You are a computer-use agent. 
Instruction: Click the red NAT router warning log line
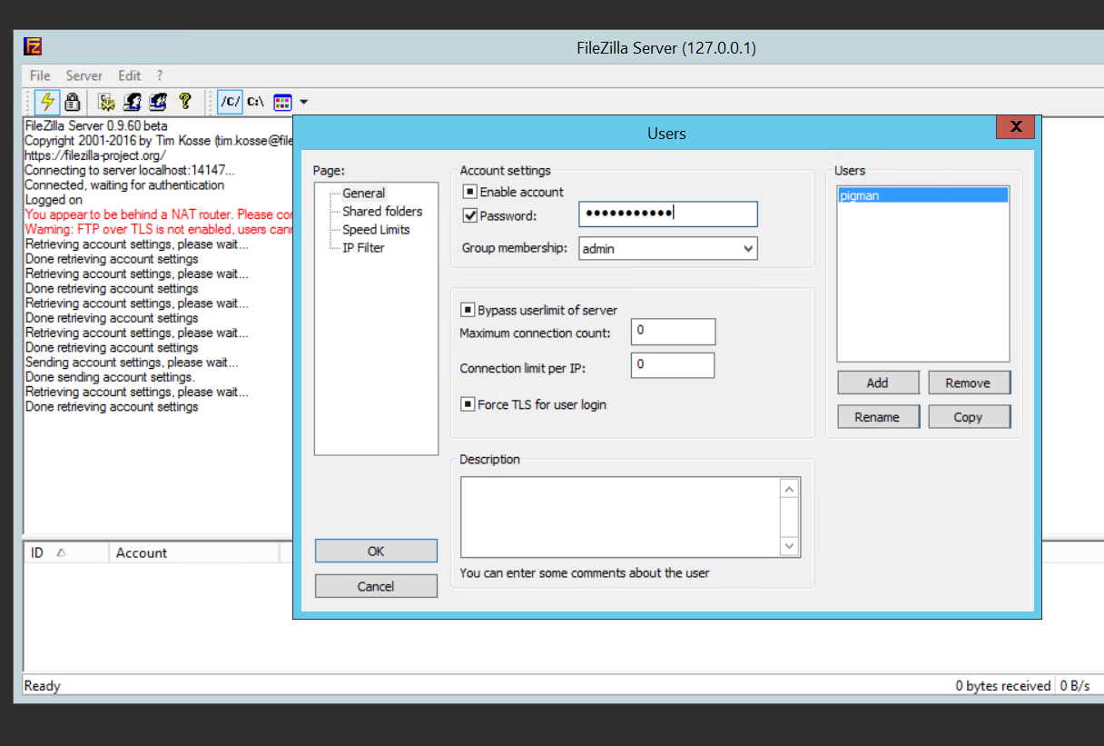pyautogui.click(x=159, y=214)
